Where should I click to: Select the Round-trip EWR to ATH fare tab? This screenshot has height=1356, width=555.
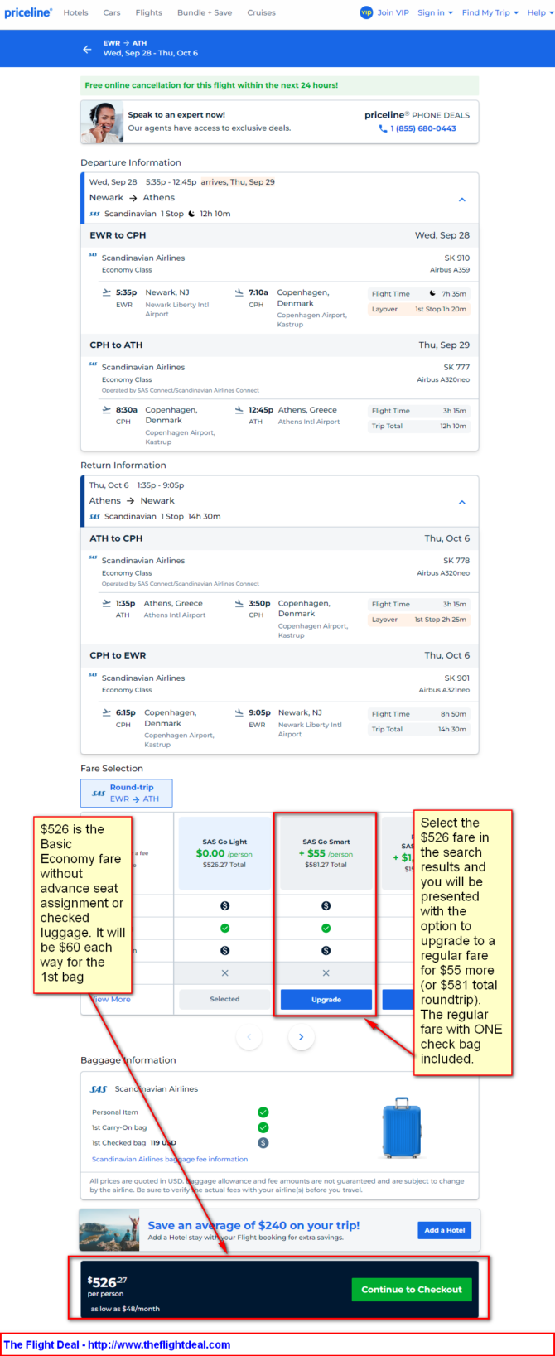click(126, 793)
